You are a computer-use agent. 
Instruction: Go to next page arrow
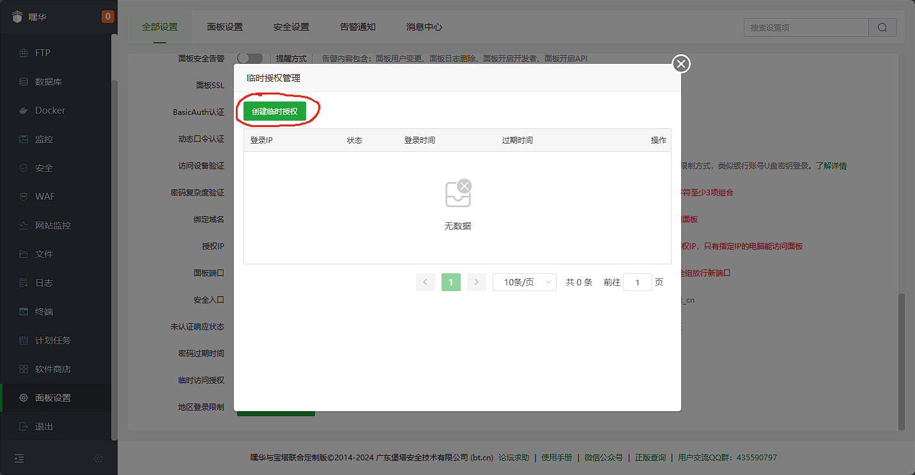(477, 282)
